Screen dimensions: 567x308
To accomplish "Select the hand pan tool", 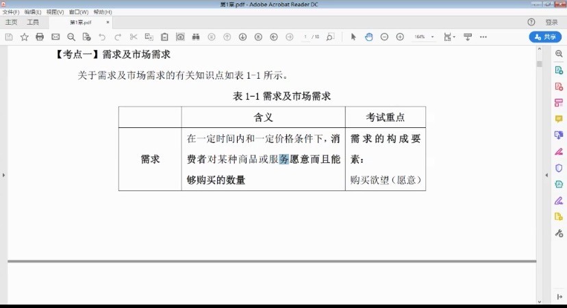I will tap(368, 37).
